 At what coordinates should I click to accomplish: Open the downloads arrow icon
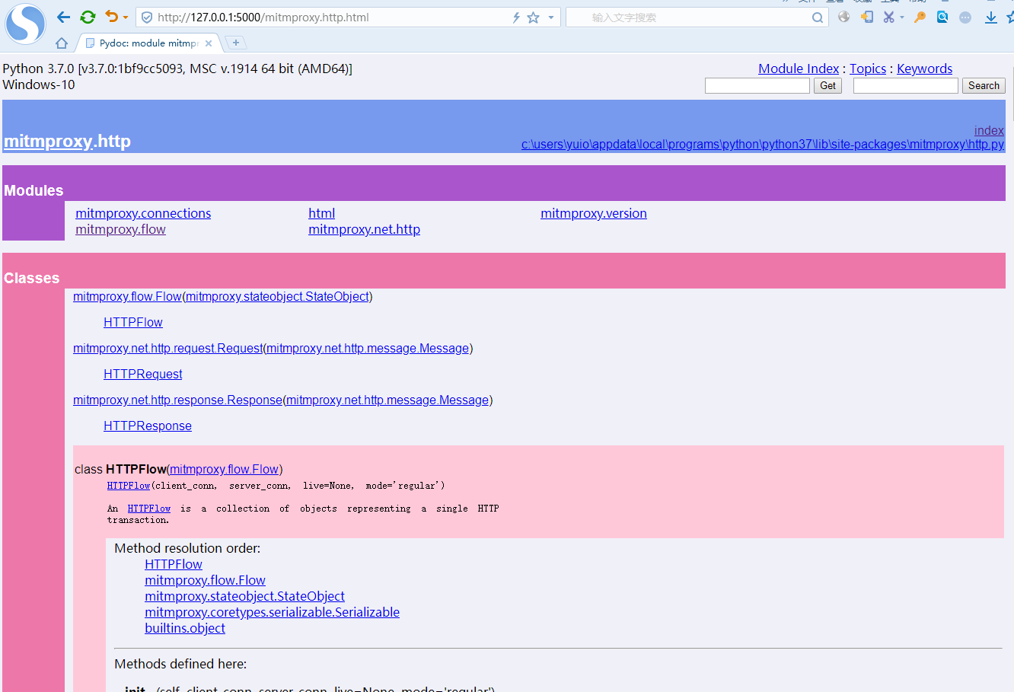(x=990, y=18)
